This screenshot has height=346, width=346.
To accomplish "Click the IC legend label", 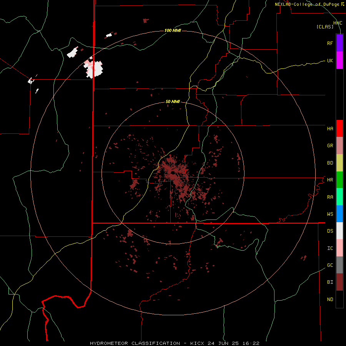I will coord(330,248).
